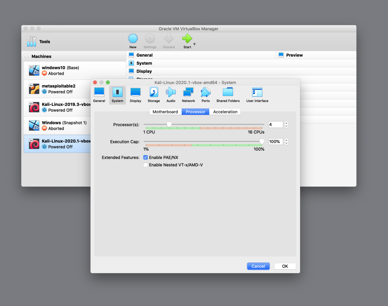Select Kali-Linux-2019.3 machine icon
This screenshot has height=306, width=388.
click(34, 107)
